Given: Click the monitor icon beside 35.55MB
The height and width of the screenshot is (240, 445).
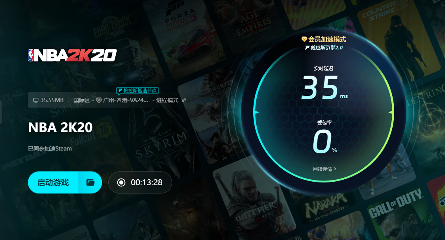Looking at the screenshot, I should click(36, 100).
